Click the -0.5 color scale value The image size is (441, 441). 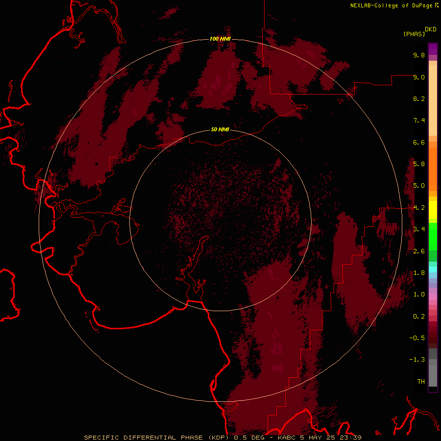417,338
